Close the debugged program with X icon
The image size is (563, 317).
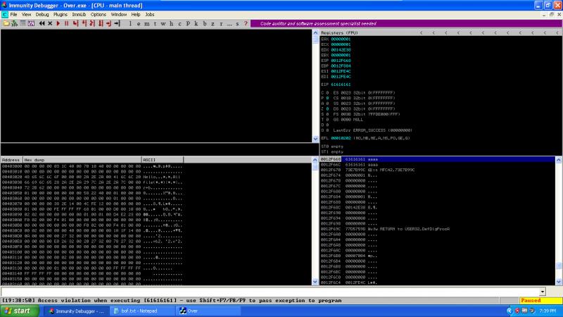click(50, 23)
